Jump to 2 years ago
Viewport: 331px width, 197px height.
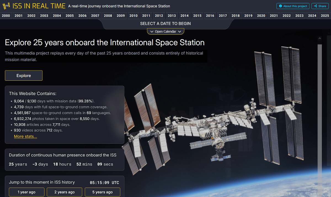(64, 192)
